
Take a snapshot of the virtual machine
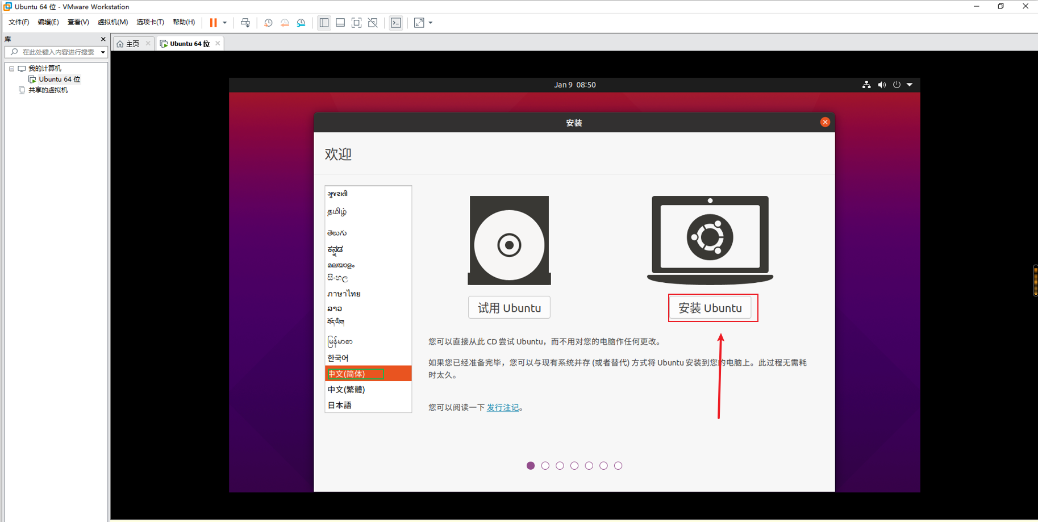(268, 23)
